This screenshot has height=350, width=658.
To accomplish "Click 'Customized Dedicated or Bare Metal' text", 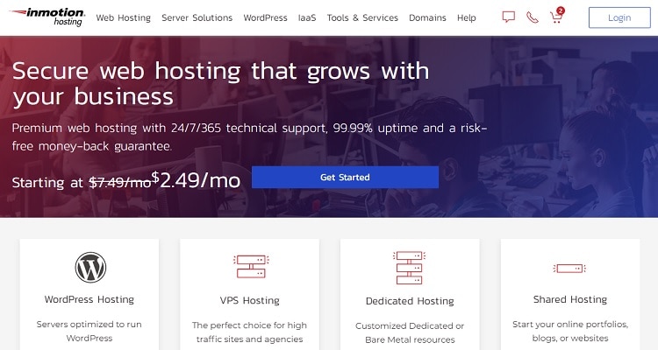I will (x=410, y=332).
